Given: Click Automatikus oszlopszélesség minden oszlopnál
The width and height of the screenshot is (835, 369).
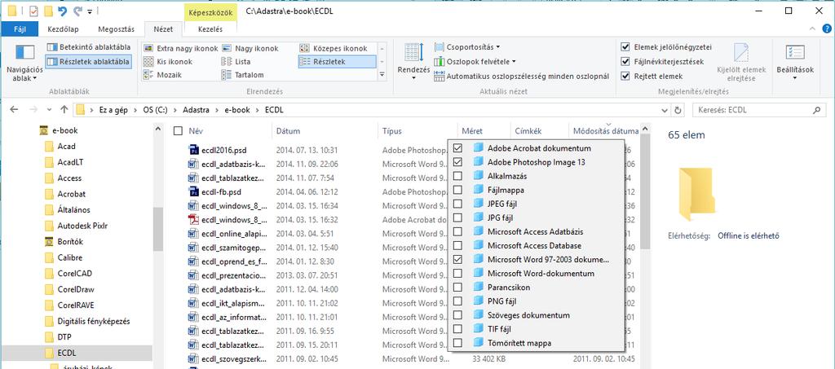Looking at the screenshot, I should point(521,76).
